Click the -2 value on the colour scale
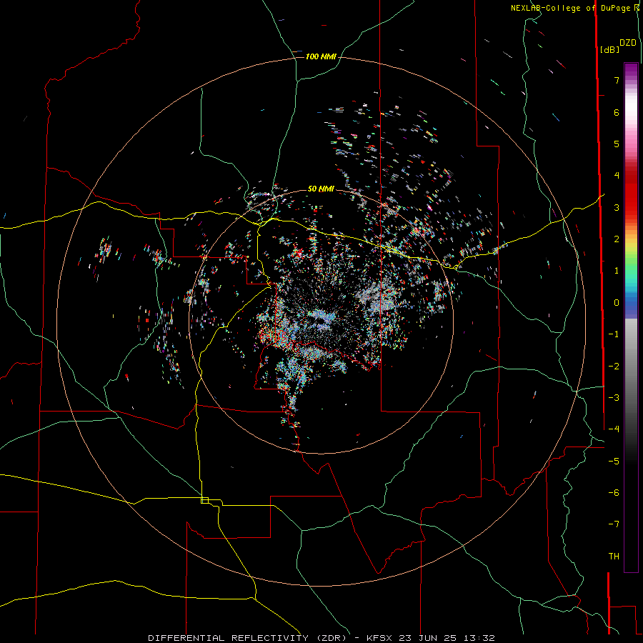 click(x=614, y=367)
